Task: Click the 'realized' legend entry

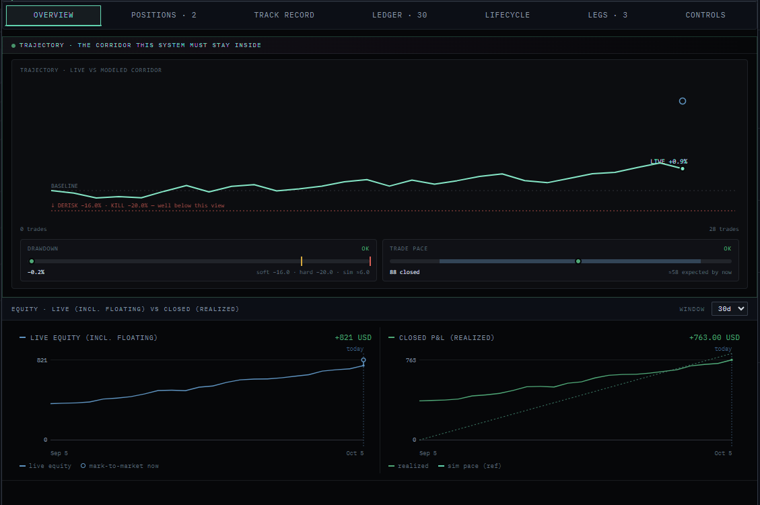Action: [x=409, y=466]
